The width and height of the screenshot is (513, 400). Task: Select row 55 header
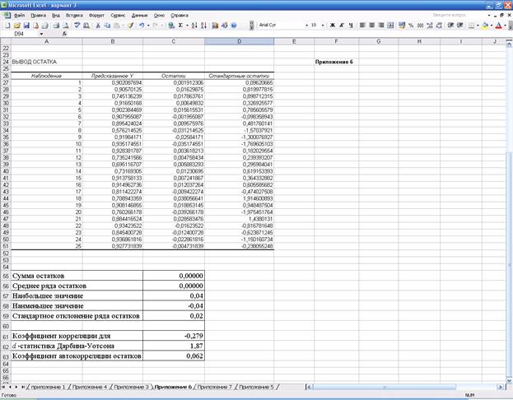tap(5, 275)
